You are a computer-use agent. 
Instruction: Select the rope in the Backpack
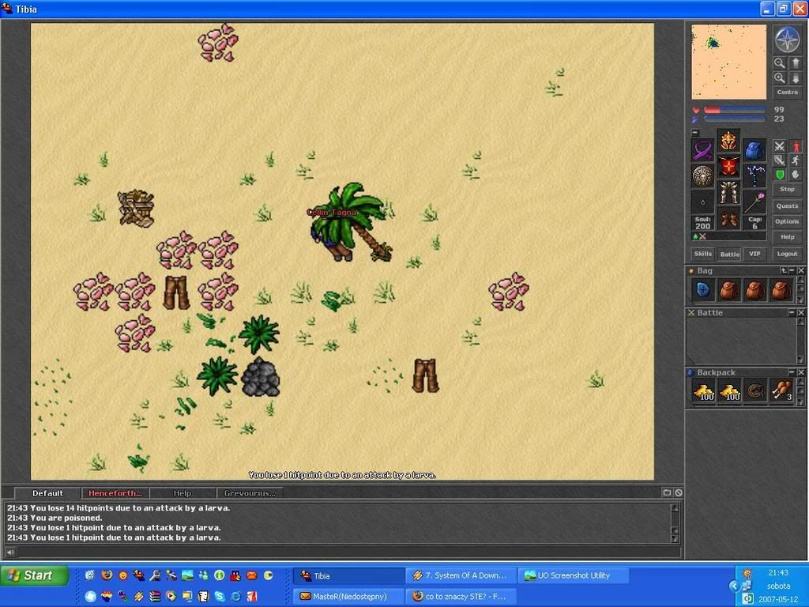coord(755,391)
